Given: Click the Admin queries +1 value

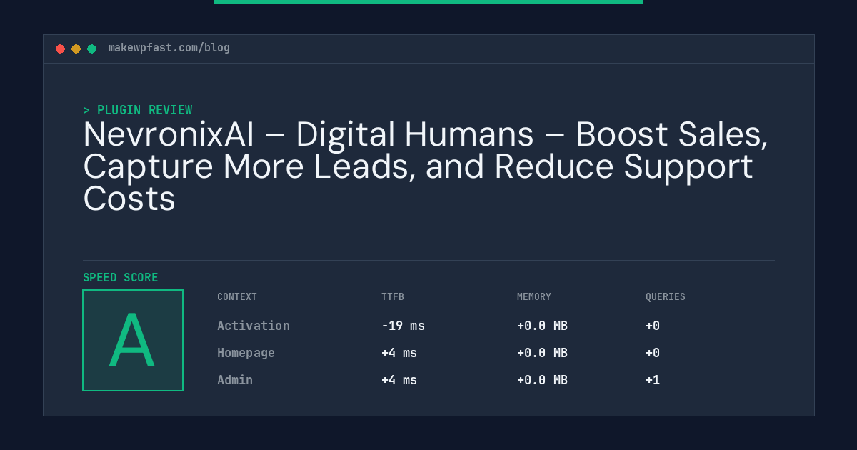Looking at the screenshot, I should pyautogui.click(x=653, y=380).
